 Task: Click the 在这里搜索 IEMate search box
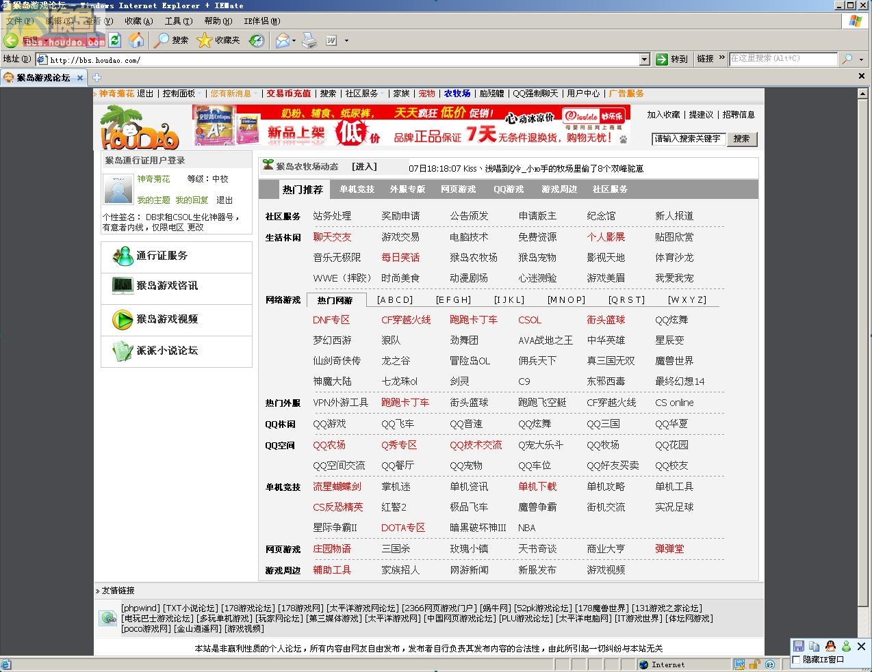click(783, 59)
